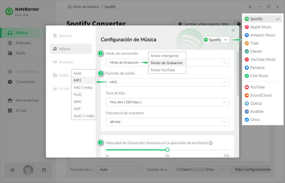Open the Formato de salida MP3 dropdown
Viewport: 285px width, 183px height.
[167, 82]
